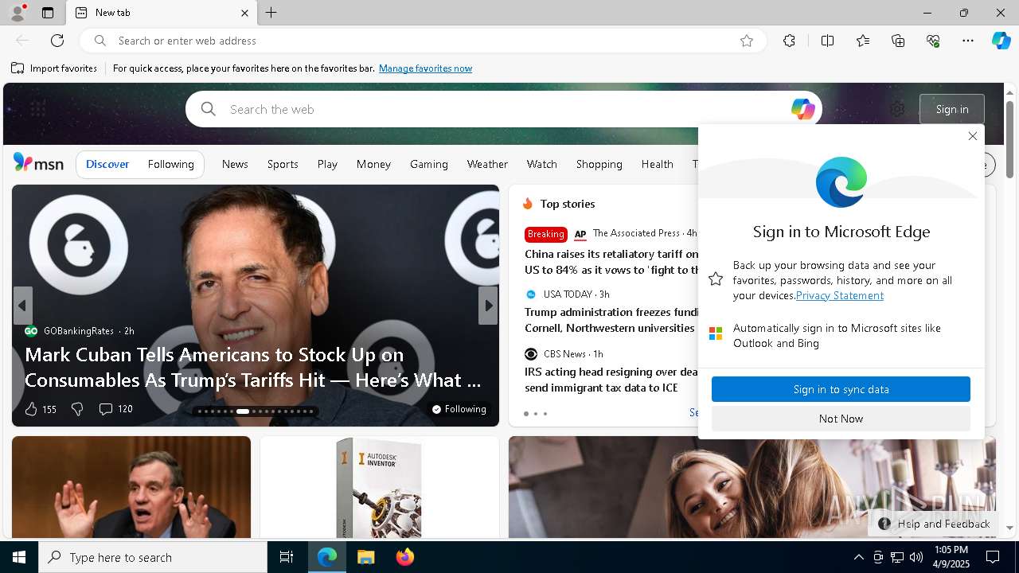Switch to the Following tab
Viewport: 1019px width, 573px height.
point(170,164)
